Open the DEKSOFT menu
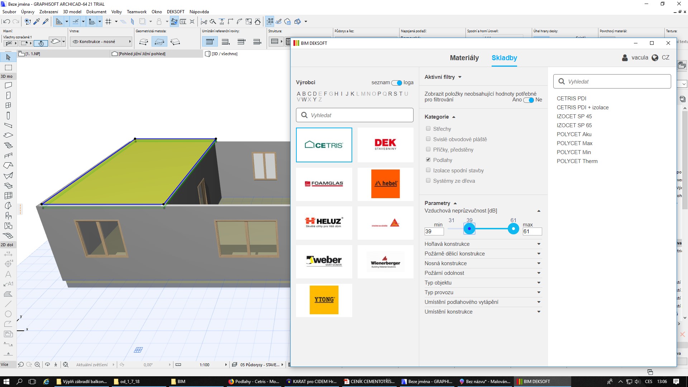This screenshot has height=387, width=688. click(x=175, y=12)
